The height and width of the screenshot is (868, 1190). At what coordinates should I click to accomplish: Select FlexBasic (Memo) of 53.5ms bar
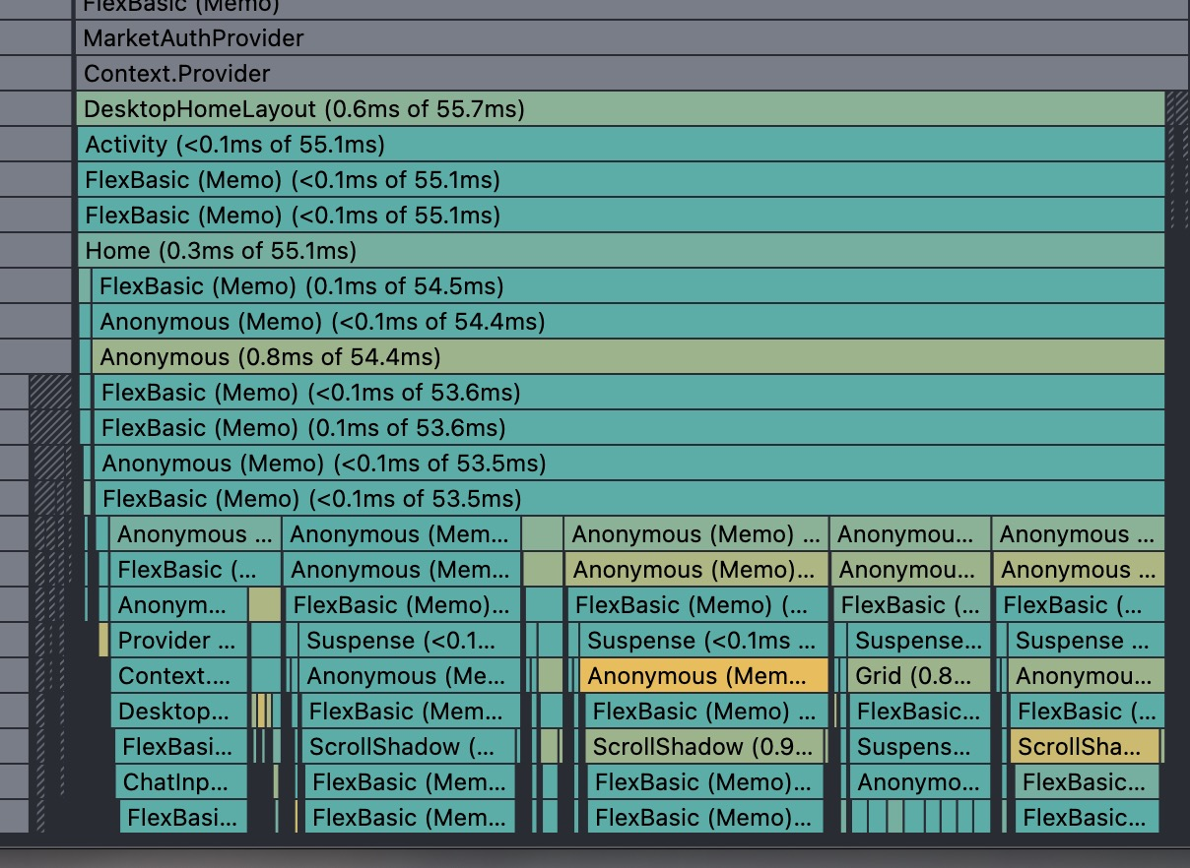(x=630, y=499)
